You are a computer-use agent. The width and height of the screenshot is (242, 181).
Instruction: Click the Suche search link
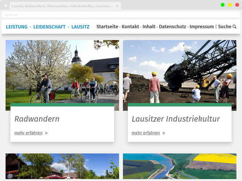[x=225, y=27]
